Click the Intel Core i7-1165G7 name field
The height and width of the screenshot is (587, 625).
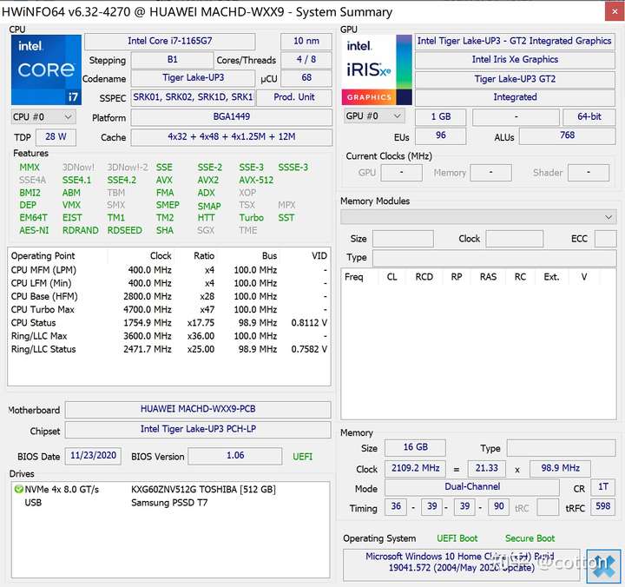170,41
